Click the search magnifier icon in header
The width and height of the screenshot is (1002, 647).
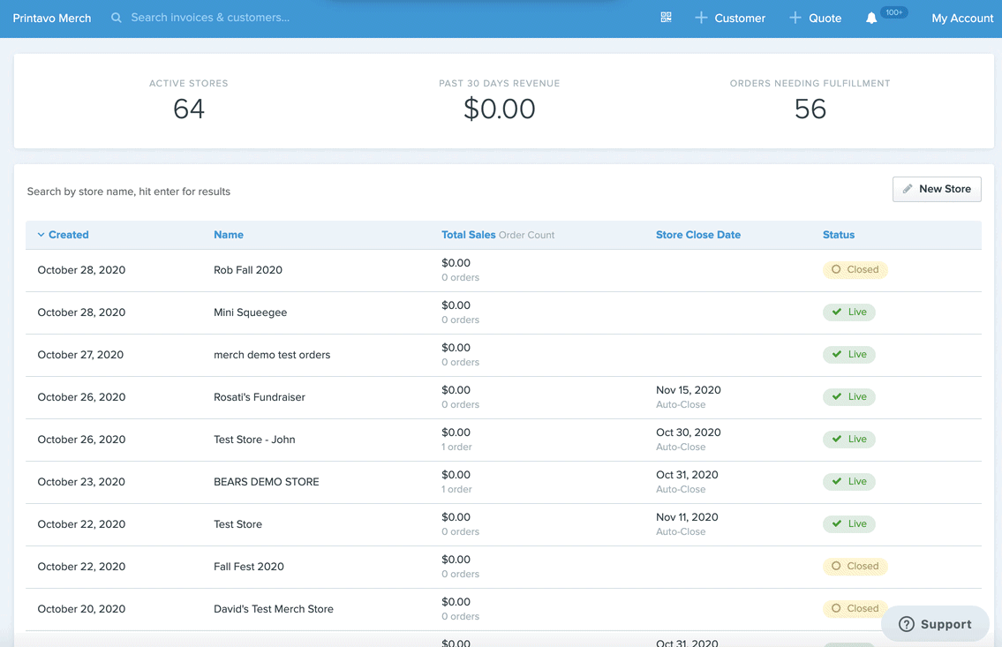[117, 18]
